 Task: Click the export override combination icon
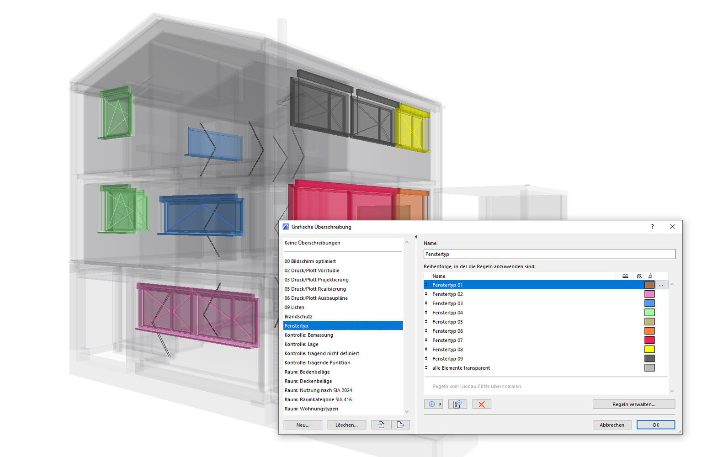[x=400, y=425]
